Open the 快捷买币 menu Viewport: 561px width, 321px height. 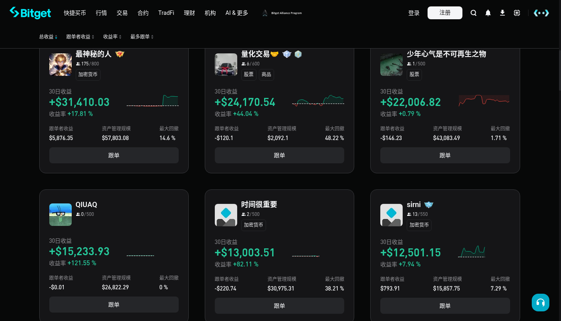[x=75, y=13]
